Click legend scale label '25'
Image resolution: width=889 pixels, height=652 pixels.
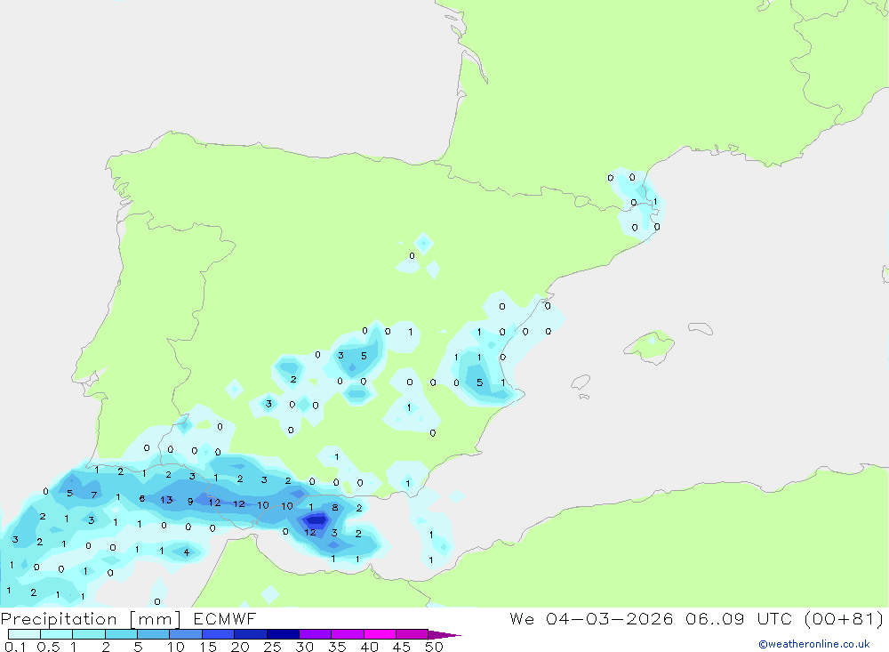tap(272, 647)
